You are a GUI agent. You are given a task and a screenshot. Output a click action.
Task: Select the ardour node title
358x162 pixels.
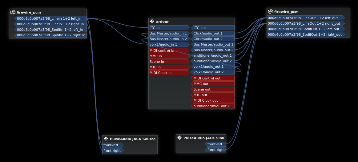click(162, 22)
